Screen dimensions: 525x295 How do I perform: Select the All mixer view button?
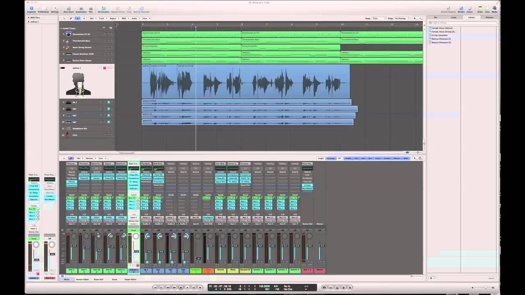tap(340, 158)
